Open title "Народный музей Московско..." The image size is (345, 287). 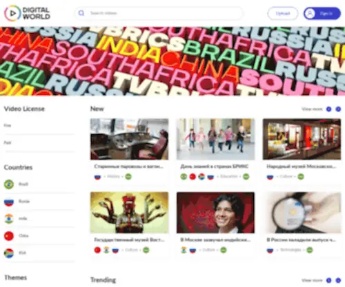click(x=301, y=167)
